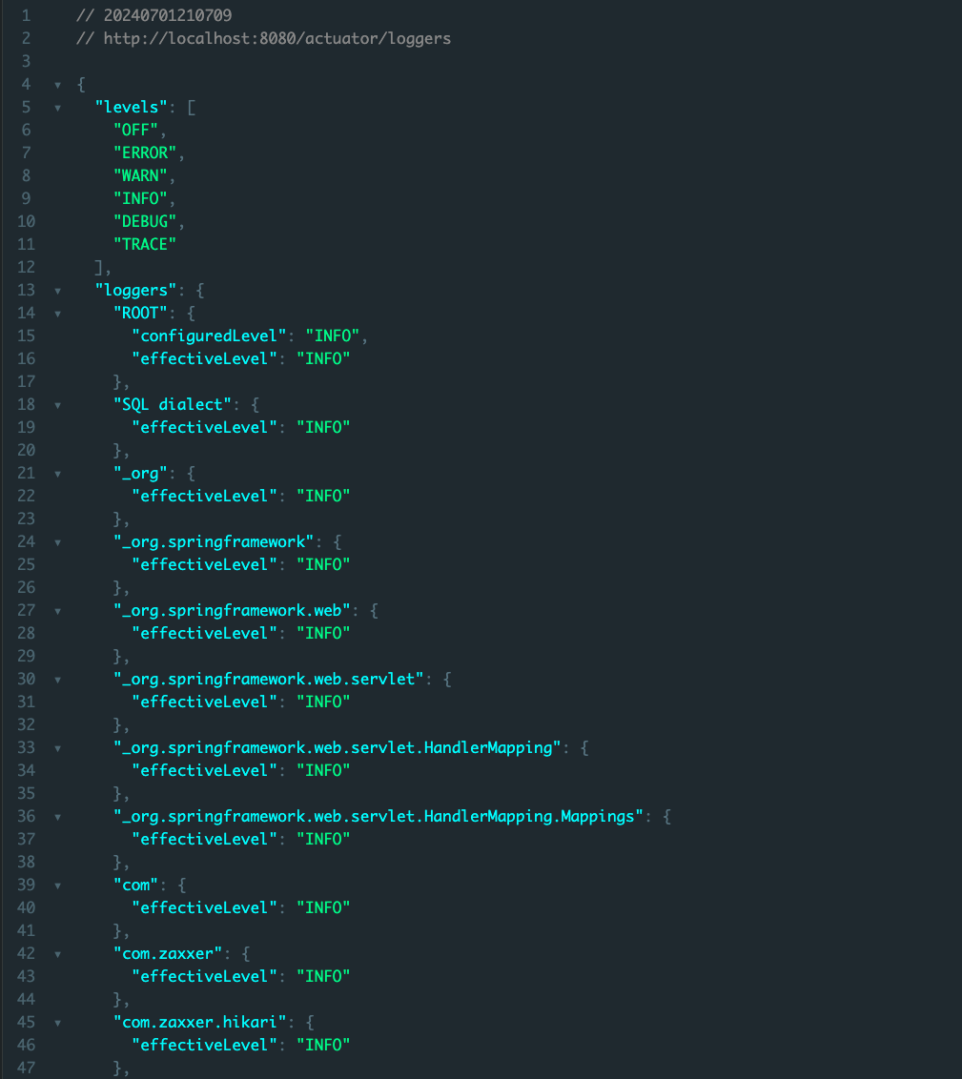Select the "INFO" value on line 9
This screenshot has height=1079, width=962.
tap(140, 199)
